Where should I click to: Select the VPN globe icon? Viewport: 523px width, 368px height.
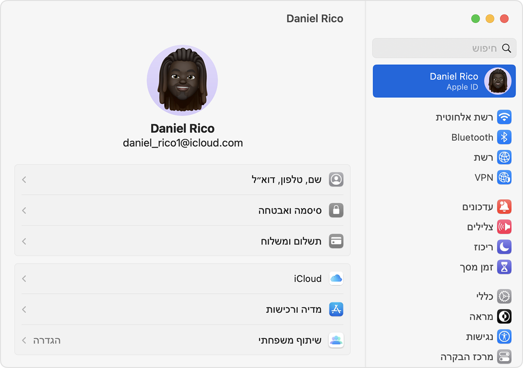click(504, 177)
